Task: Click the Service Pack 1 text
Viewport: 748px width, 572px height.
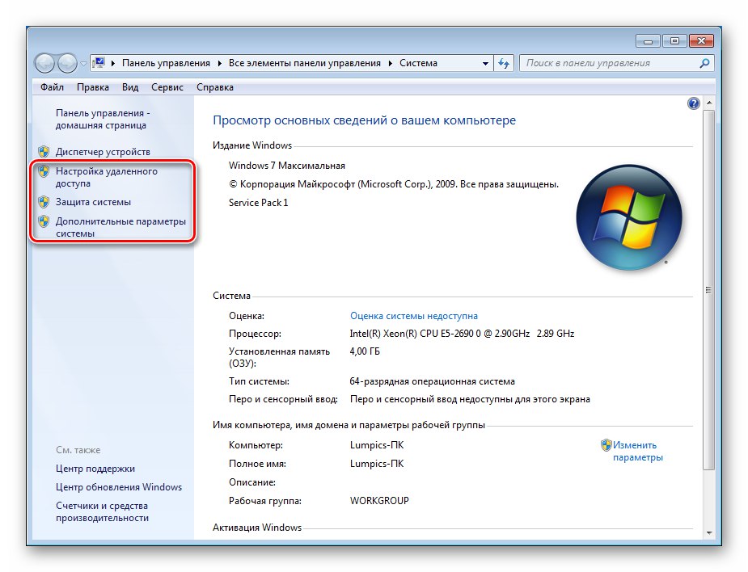Action: point(258,203)
